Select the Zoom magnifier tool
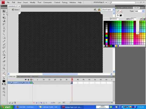This screenshot has height=109, width=146. tap(4, 68)
